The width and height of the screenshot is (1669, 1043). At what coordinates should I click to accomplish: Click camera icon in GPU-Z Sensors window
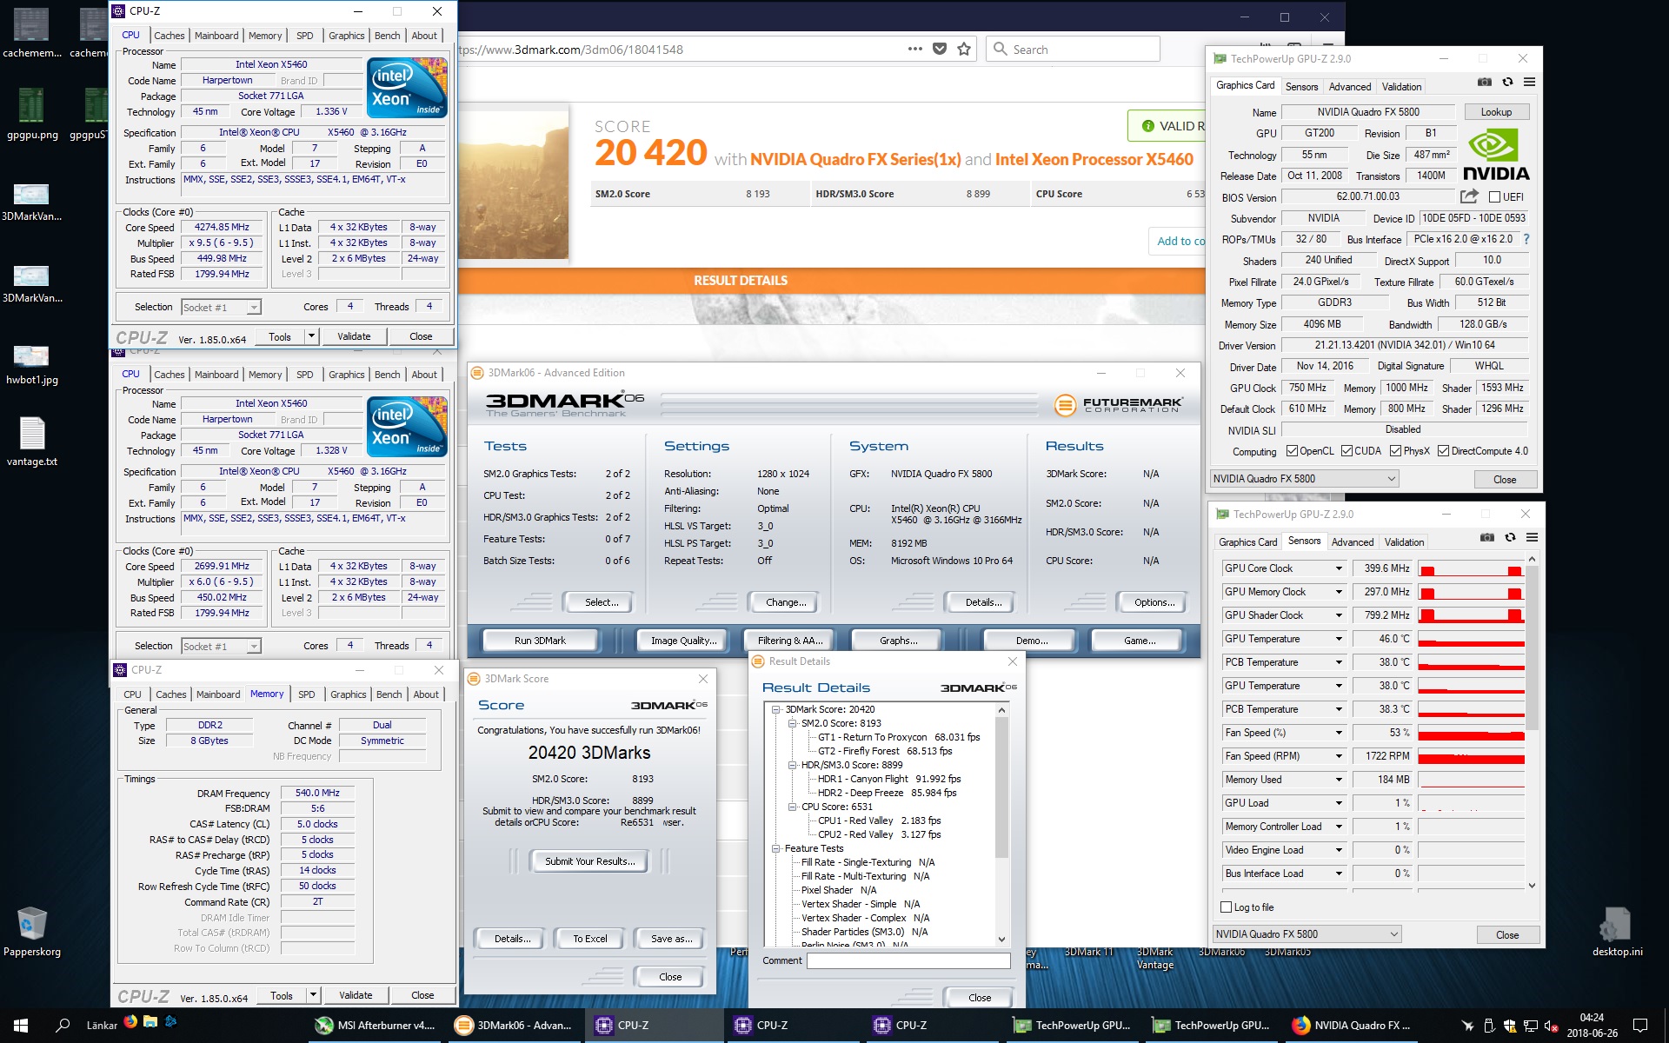[1487, 537]
